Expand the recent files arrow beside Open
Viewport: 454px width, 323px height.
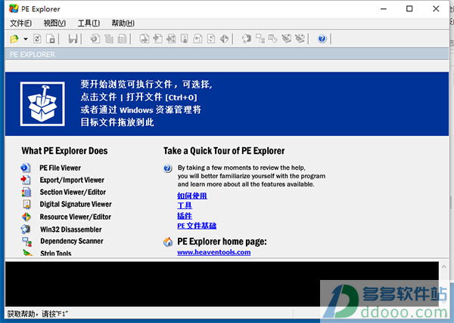[x=26, y=38]
